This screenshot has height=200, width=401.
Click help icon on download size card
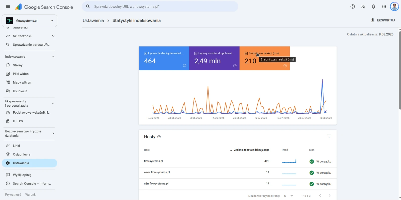click(235, 66)
